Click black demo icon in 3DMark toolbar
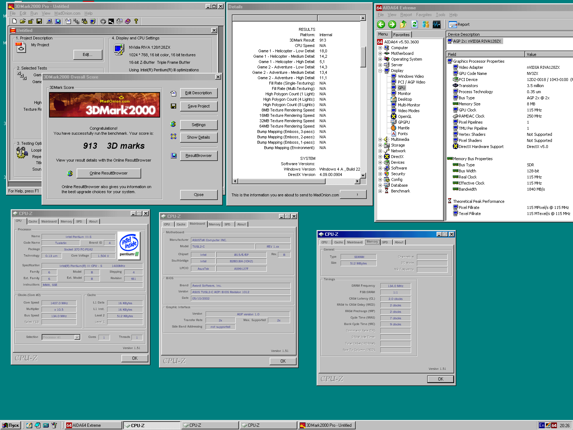The image size is (573, 430). (x=111, y=21)
